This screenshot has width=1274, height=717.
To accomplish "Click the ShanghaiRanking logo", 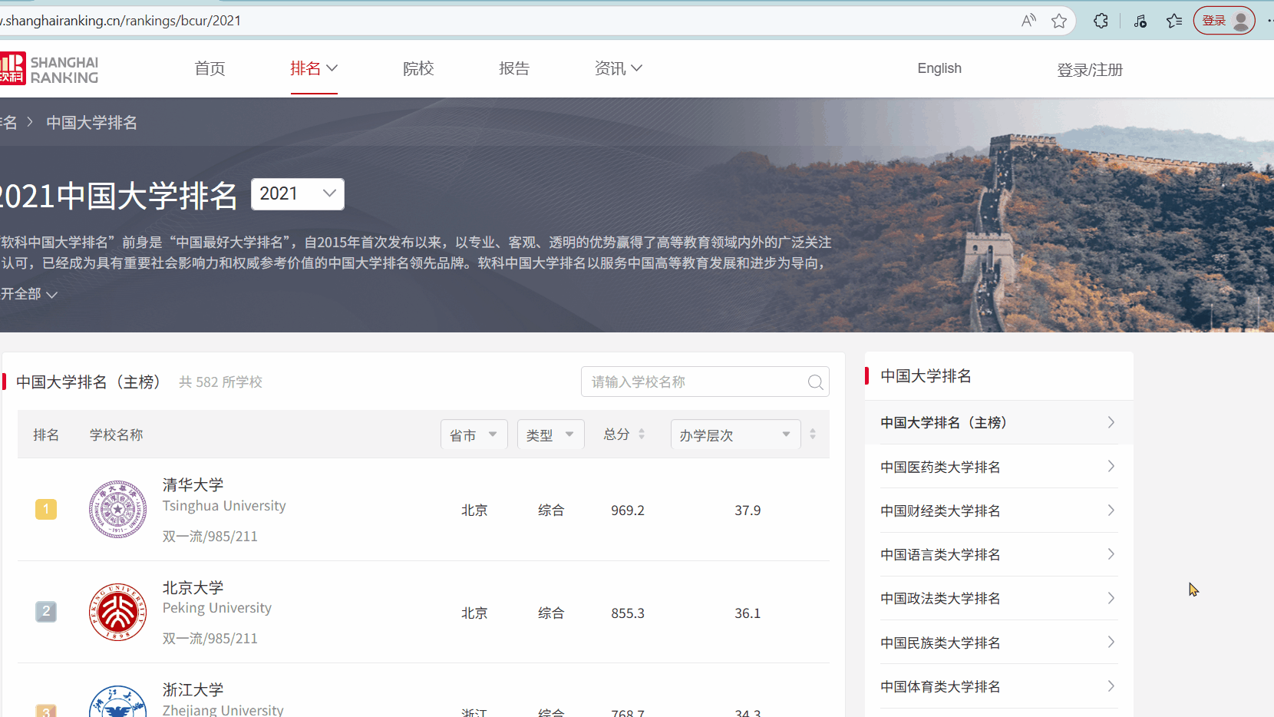I will (x=49, y=69).
